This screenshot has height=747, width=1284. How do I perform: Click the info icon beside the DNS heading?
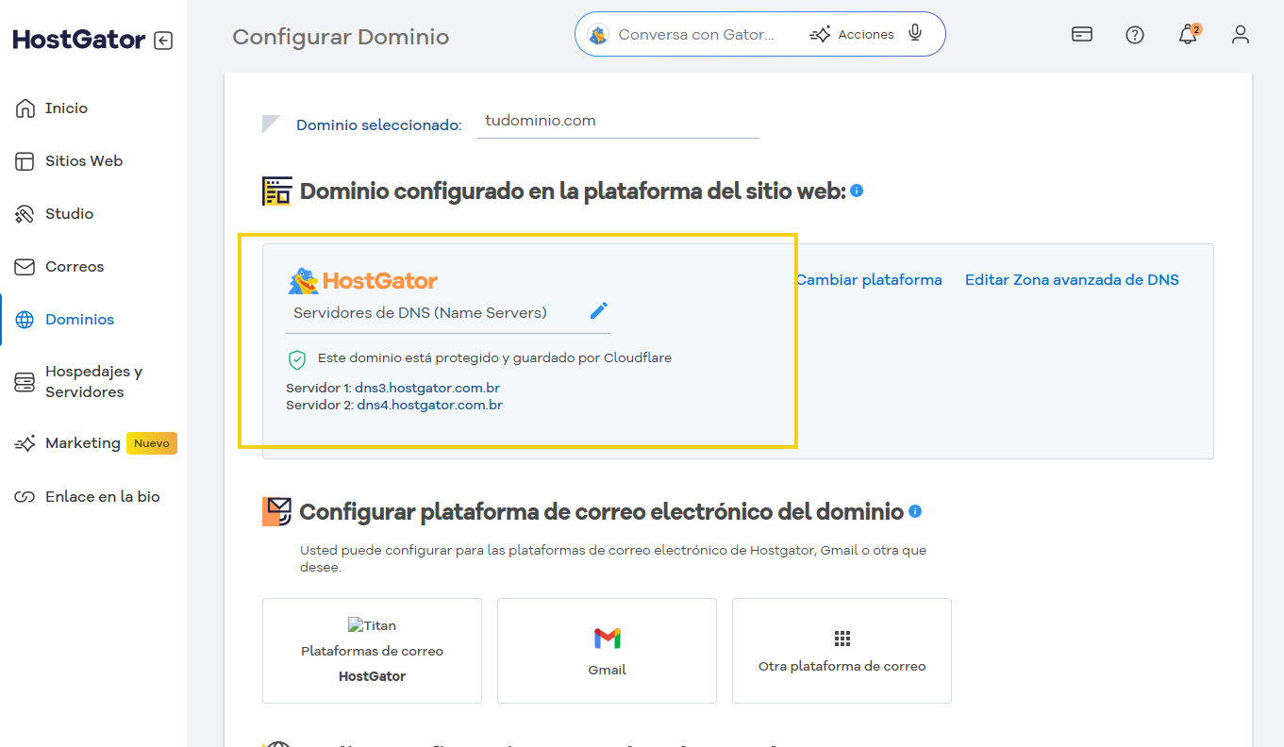click(856, 191)
